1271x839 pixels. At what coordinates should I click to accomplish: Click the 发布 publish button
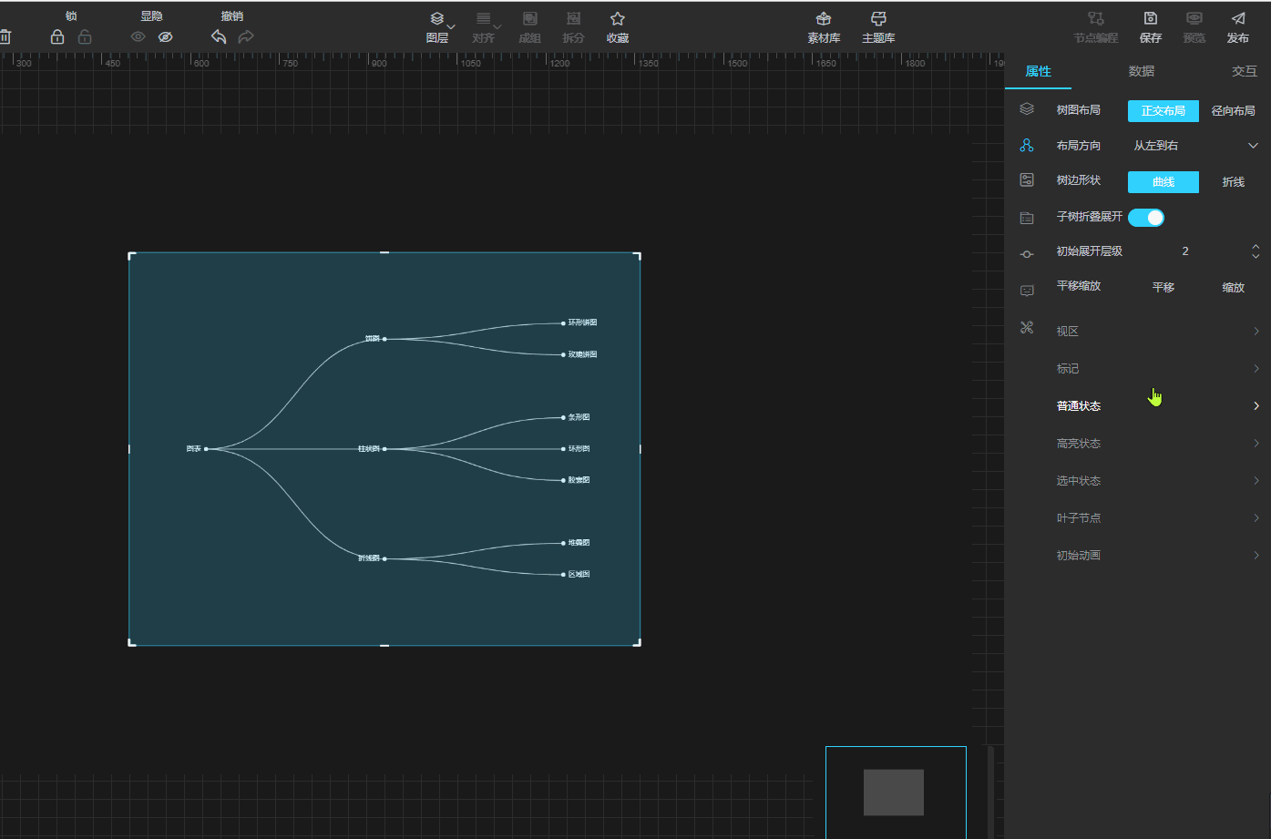[1238, 27]
